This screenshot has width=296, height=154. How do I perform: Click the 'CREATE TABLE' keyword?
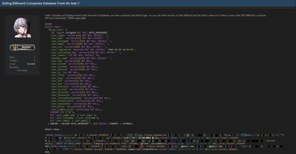(x=52, y=27)
